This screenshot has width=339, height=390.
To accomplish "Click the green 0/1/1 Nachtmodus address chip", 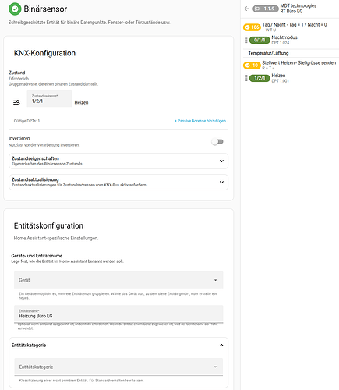I will (260, 40).
